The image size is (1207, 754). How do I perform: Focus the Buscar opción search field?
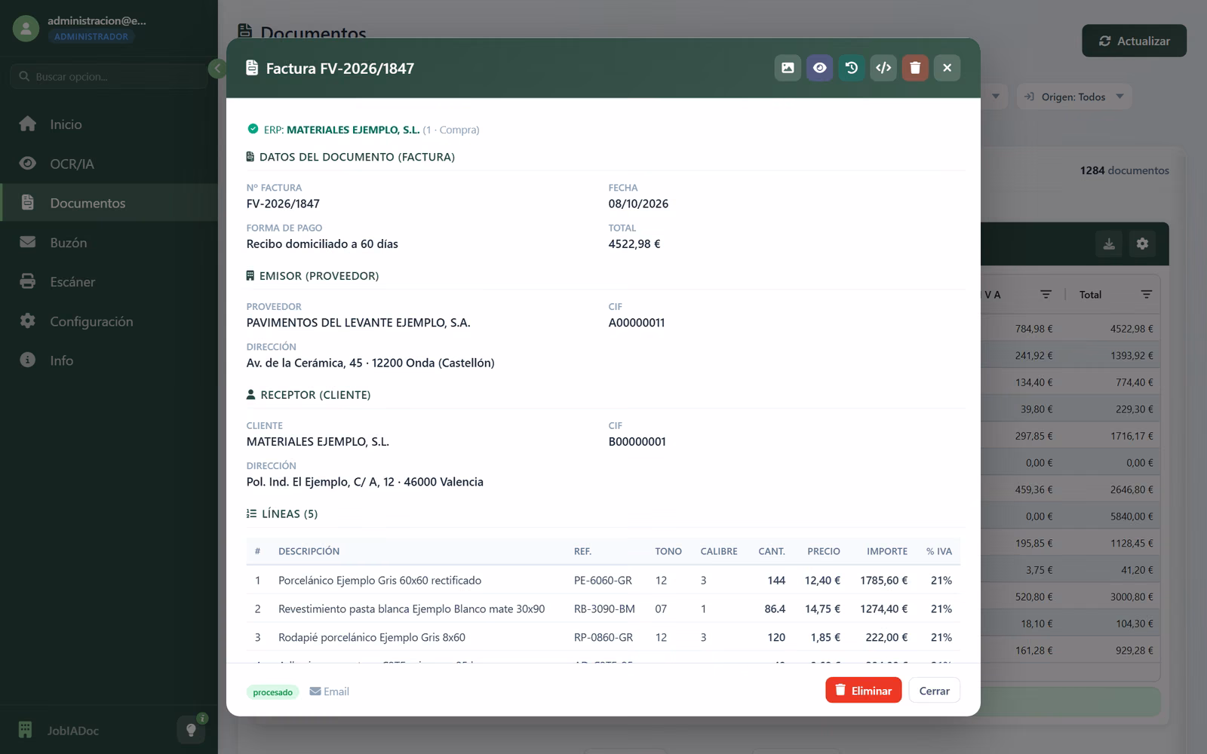[109, 76]
